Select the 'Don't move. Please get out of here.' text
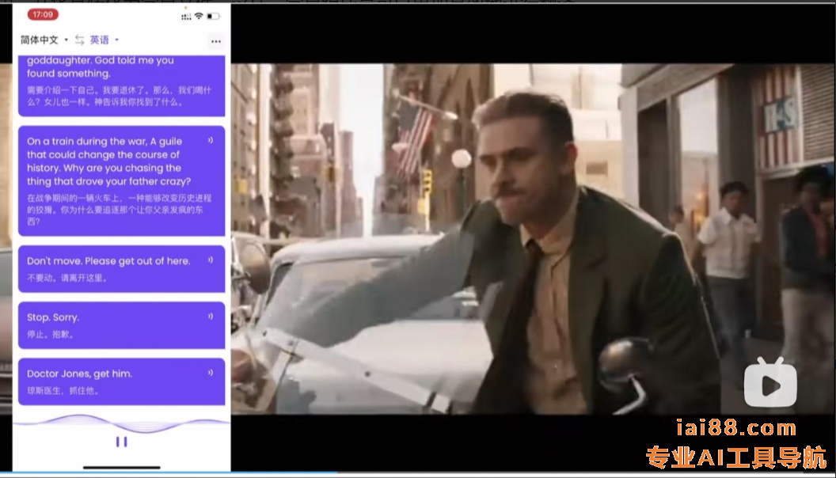This screenshot has height=478, width=836. [108, 261]
